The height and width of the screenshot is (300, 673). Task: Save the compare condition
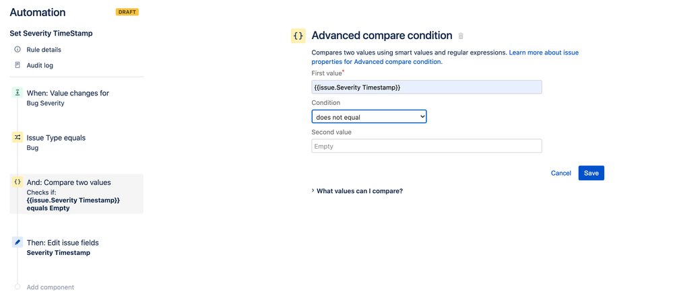tap(591, 173)
